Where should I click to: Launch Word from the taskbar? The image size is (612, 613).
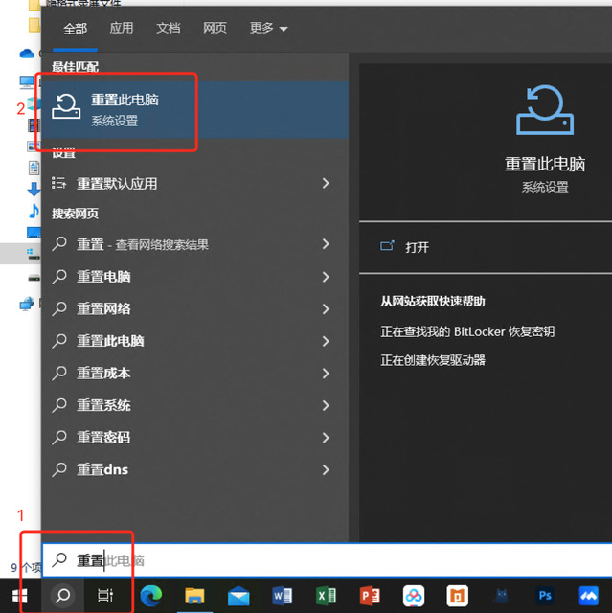point(283,596)
